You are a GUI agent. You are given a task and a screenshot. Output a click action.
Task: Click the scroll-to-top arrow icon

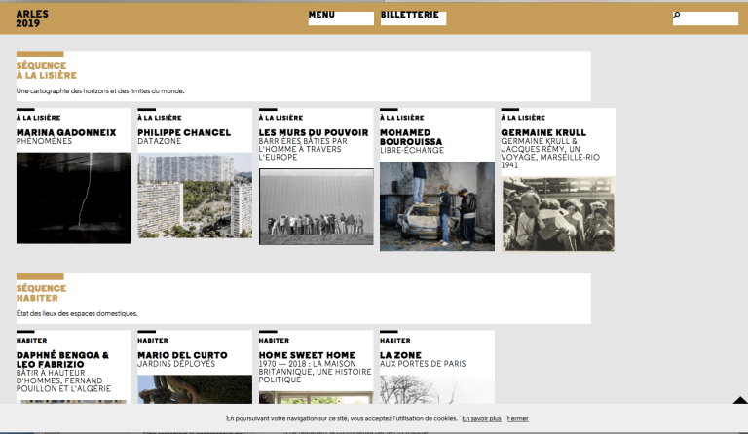(x=738, y=402)
